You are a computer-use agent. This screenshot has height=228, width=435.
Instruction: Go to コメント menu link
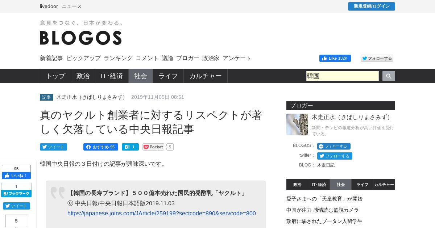coord(147,58)
